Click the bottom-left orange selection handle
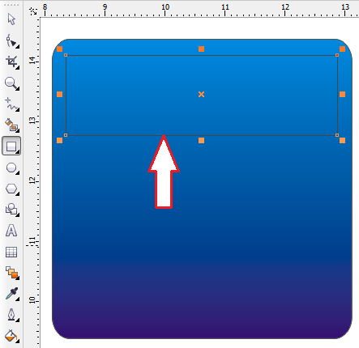Image resolution: width=359 pixels, height=348 pixels. click(60, 140)
